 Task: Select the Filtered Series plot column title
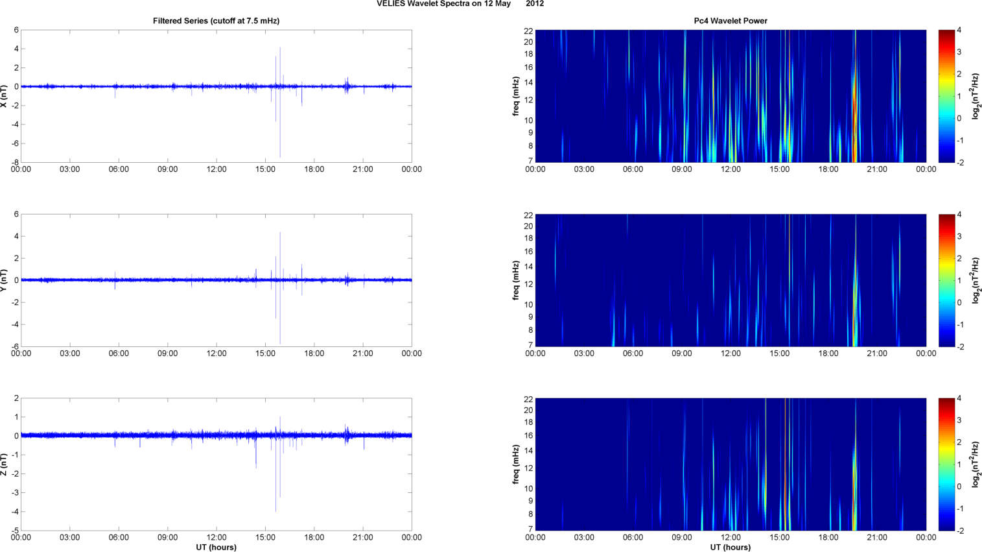[216, 21]
